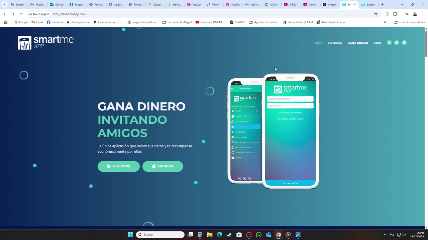Open the Chrome profile avatar

tap(415, 14)
